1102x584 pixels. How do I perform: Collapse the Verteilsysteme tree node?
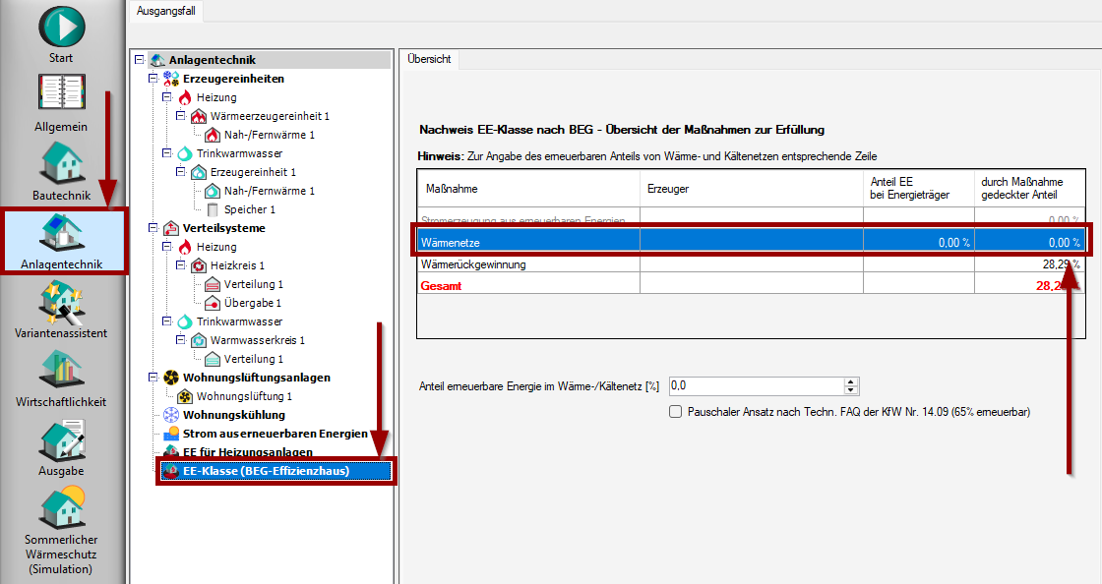[153, 228]
